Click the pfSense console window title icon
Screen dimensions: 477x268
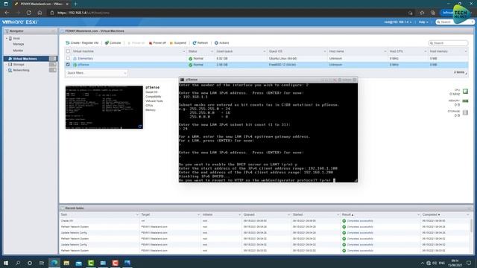182,80
